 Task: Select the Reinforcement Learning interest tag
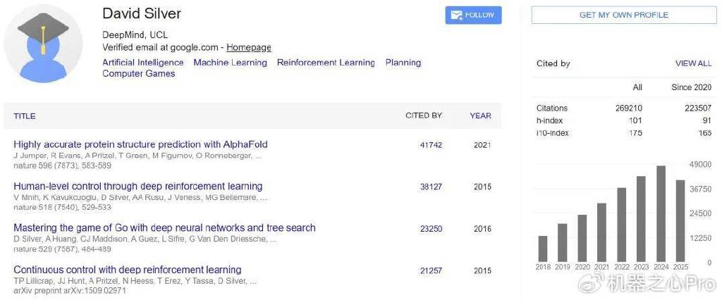click(x=326, y=63)
